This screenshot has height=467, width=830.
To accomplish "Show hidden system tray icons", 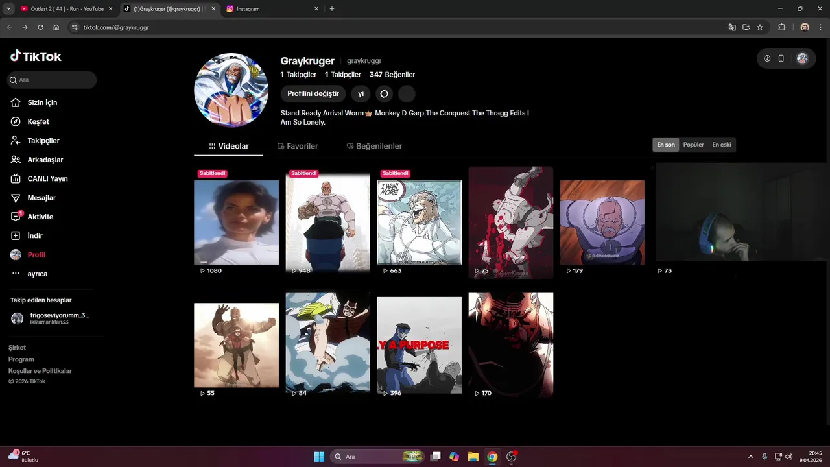I will tap(751, 457).
